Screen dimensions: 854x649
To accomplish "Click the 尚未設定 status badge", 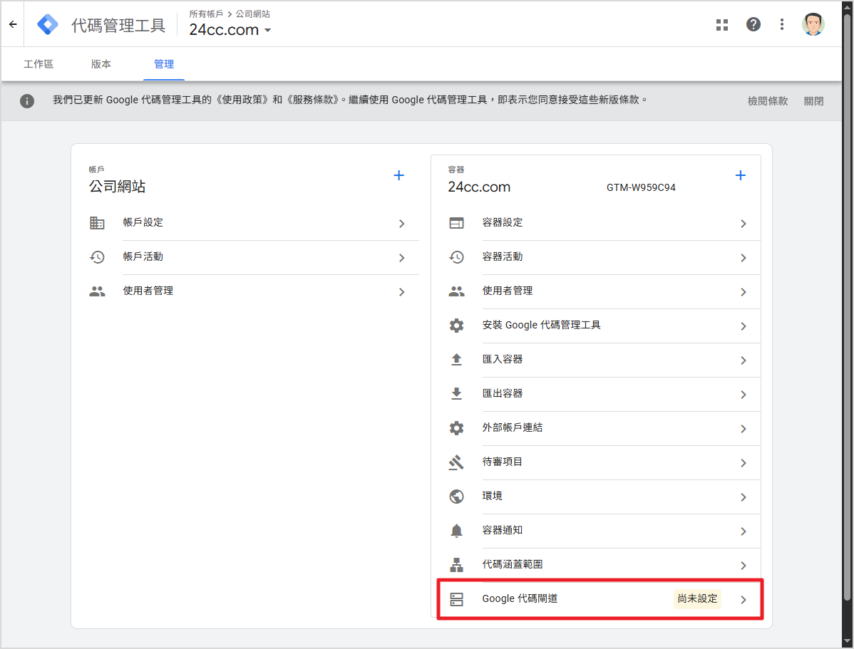I will point(697,598).
